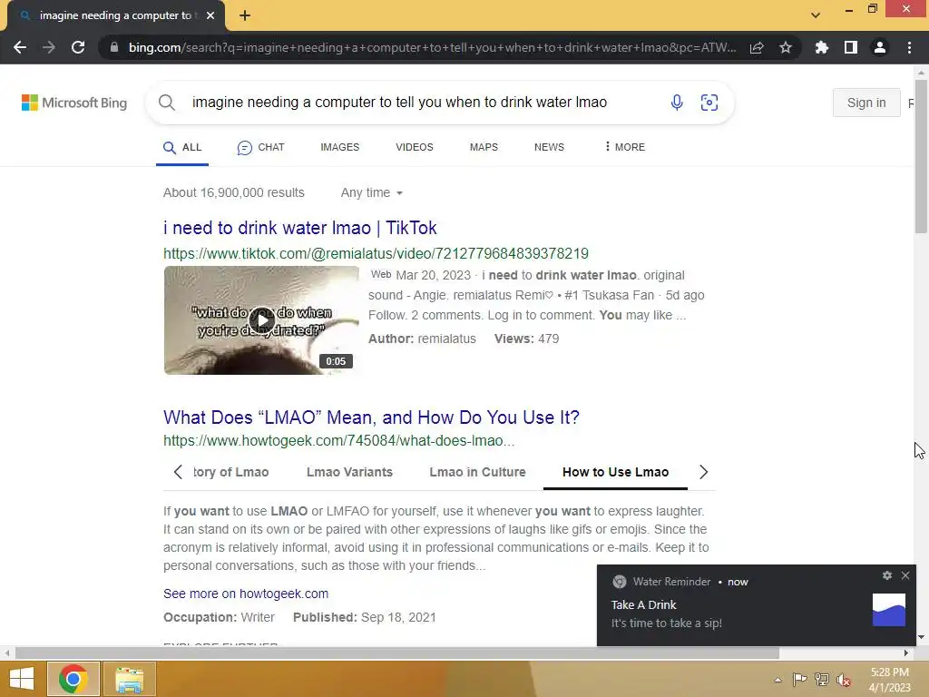929x697 pixels.
Task: Select the 'How to Use Lmao' section tab
Action: [615, 472]
